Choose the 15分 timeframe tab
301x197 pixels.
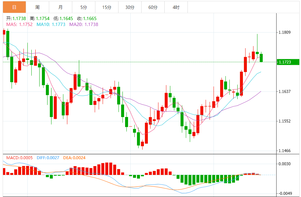(107, 7)
